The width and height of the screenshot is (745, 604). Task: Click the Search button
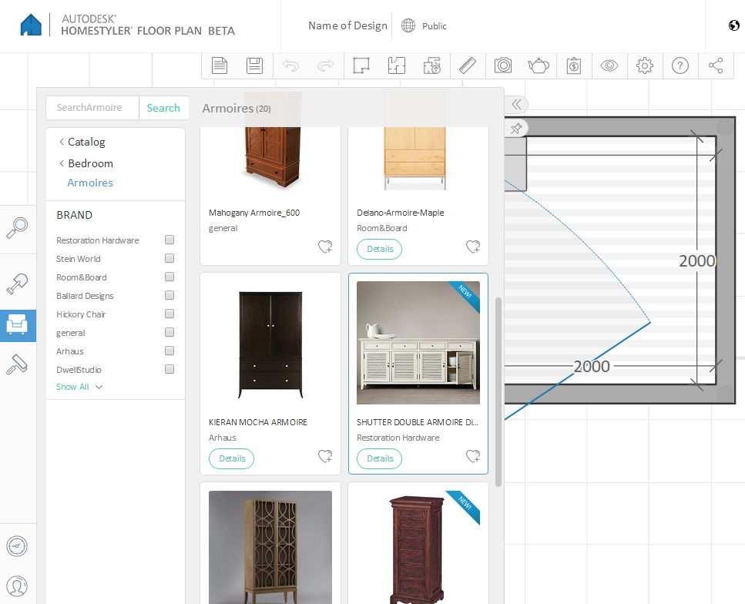[x=163, y=108]
